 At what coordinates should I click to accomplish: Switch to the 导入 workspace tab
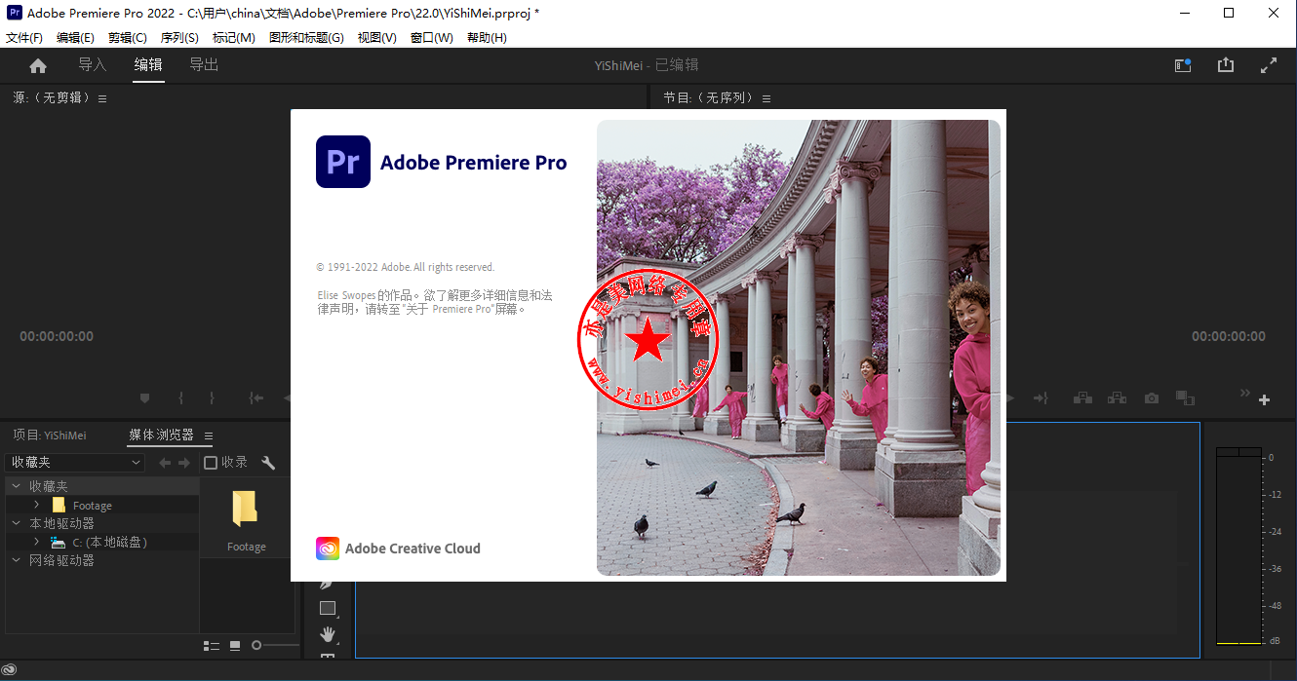click(93, 65)
